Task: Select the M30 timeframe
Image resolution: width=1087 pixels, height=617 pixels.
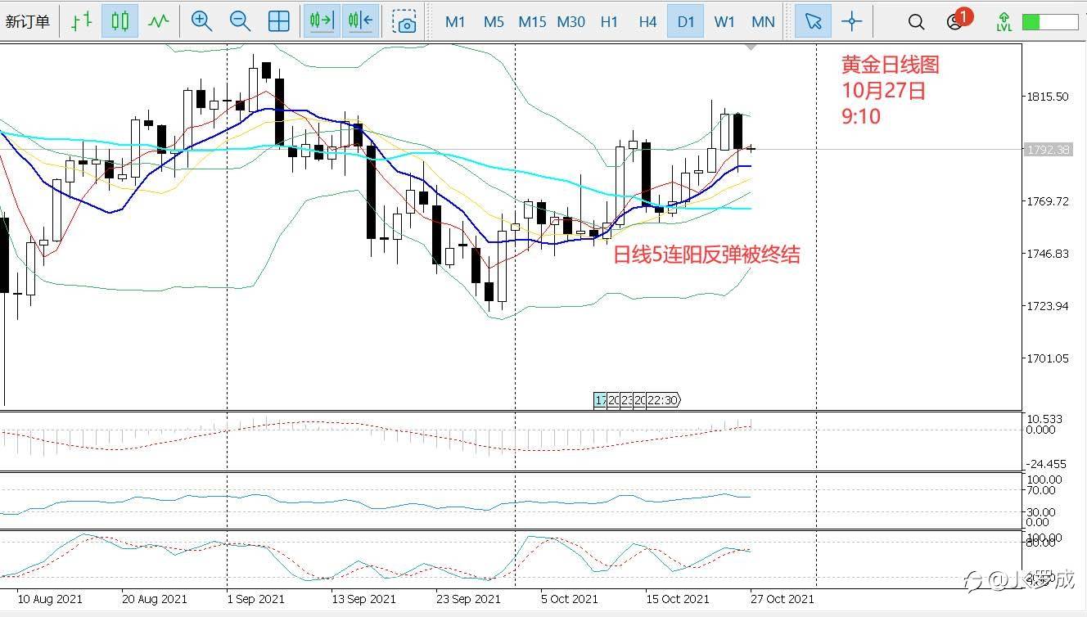Action: pos(571,22)
